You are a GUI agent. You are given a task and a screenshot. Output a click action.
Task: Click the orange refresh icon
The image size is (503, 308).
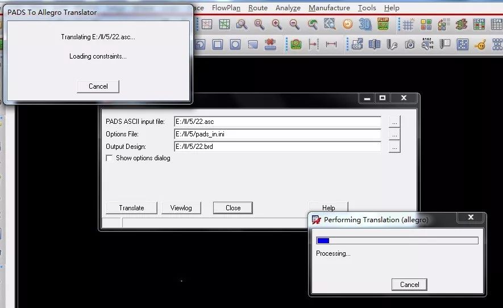[x=347, y=24]
